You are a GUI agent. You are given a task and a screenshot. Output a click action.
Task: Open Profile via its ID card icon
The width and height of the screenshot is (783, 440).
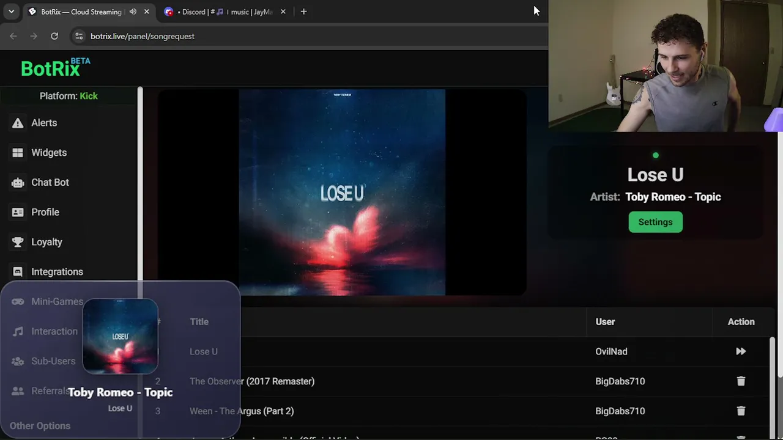tap(18, 212)
